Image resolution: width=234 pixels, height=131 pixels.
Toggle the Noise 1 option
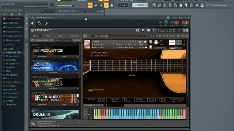pyautogui.click(x=151, y=99)
